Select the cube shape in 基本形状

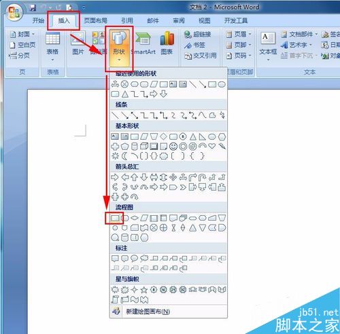tap(144, 146)
